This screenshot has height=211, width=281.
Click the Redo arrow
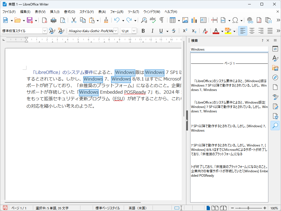click(129, 20)
